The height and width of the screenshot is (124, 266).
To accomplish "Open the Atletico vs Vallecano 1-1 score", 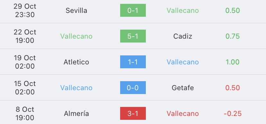I will pyautogui.click(x=133, y=62).
